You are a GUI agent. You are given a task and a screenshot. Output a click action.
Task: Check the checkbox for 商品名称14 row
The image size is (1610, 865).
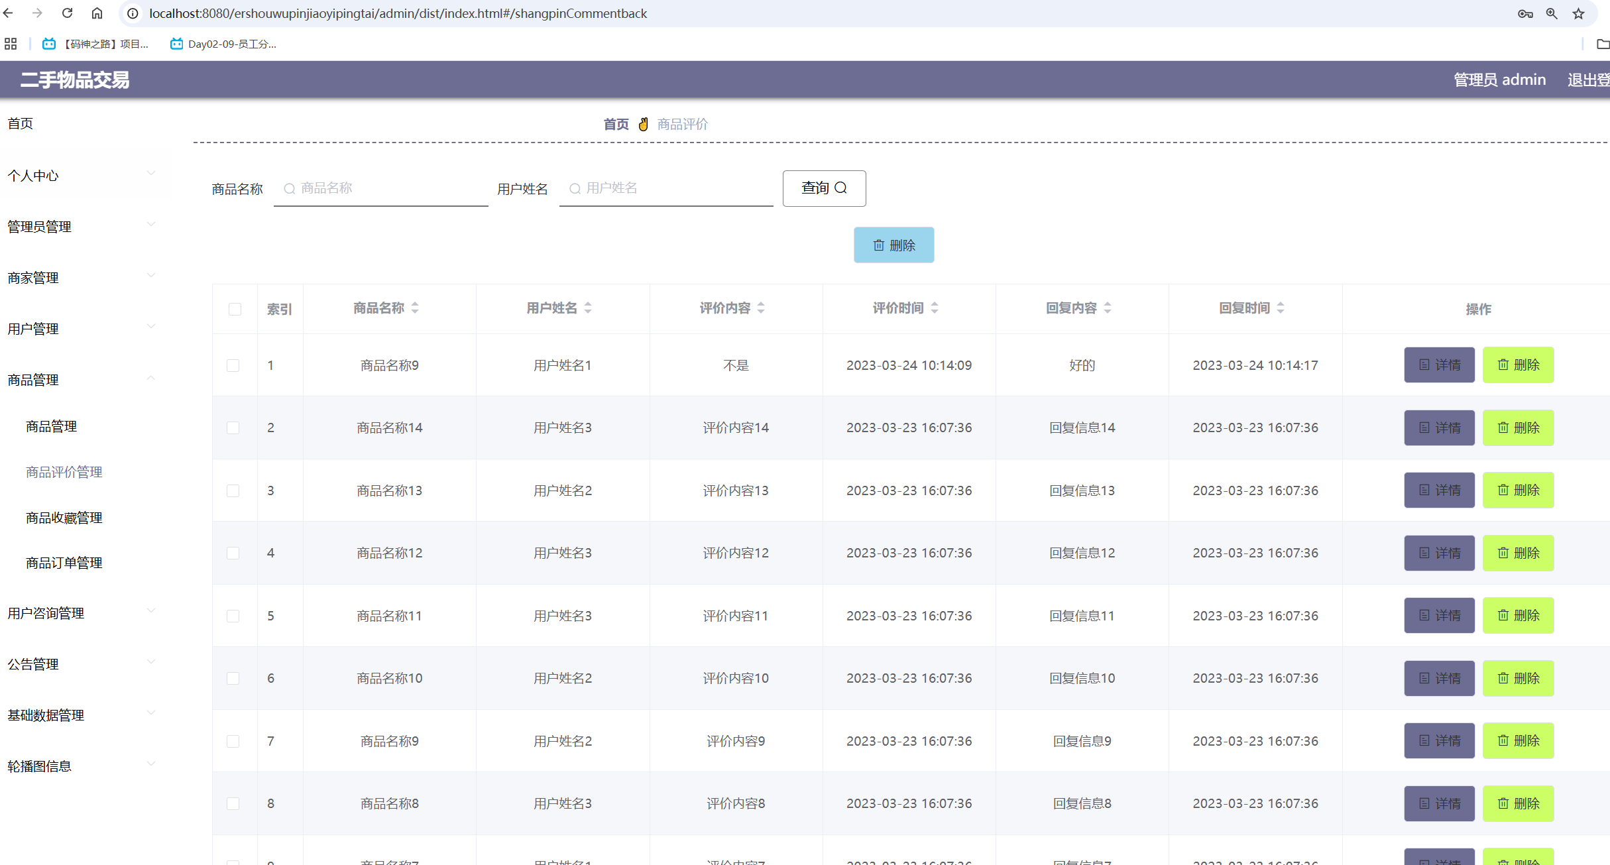tap(233, 428)
